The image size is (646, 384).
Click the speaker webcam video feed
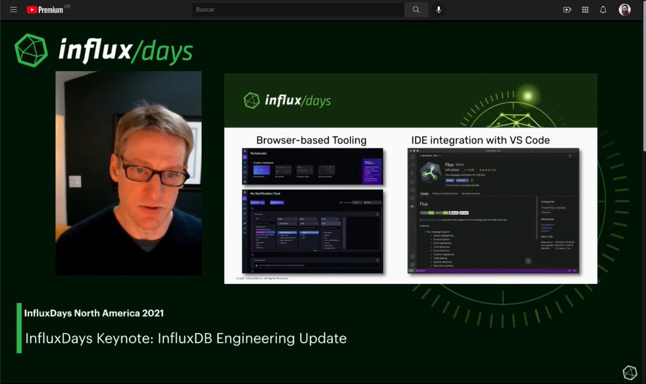129,173
